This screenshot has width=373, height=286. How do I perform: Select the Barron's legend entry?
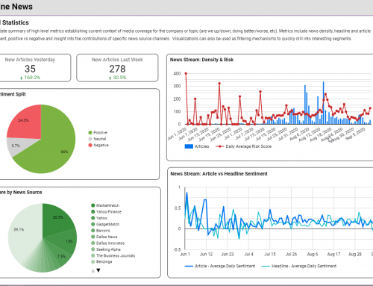pos(101,231)
